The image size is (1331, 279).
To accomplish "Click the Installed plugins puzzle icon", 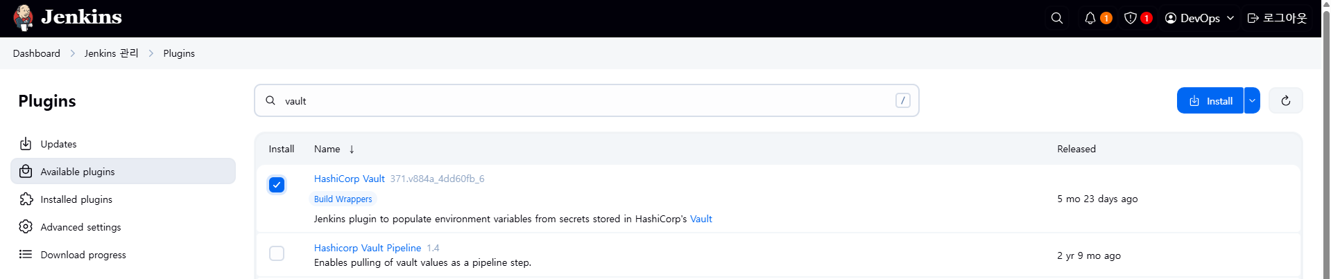I will (x=26, y=199).
